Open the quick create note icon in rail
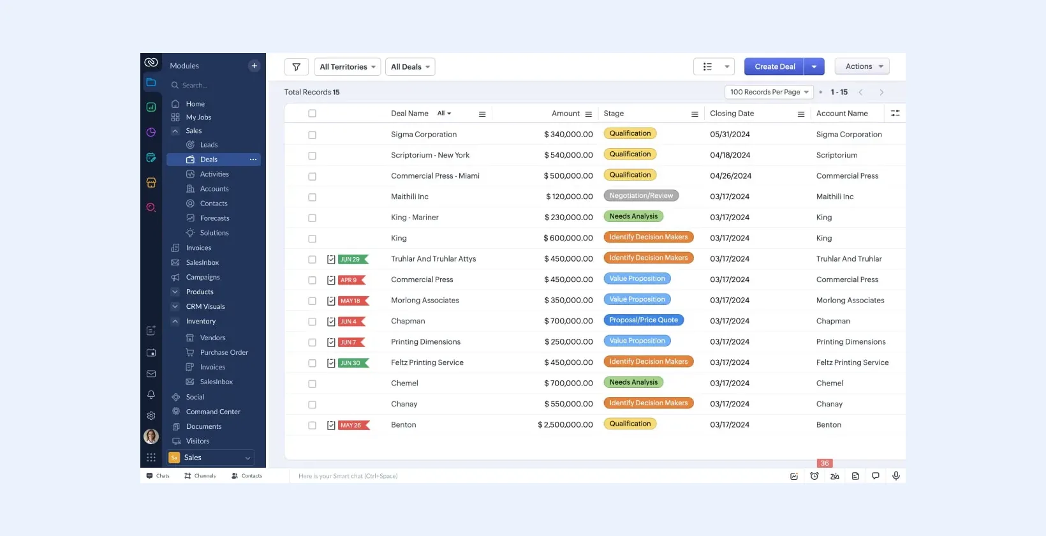Screen dimensions: 1046x536 pyautogui.click(x=151, y=331)
